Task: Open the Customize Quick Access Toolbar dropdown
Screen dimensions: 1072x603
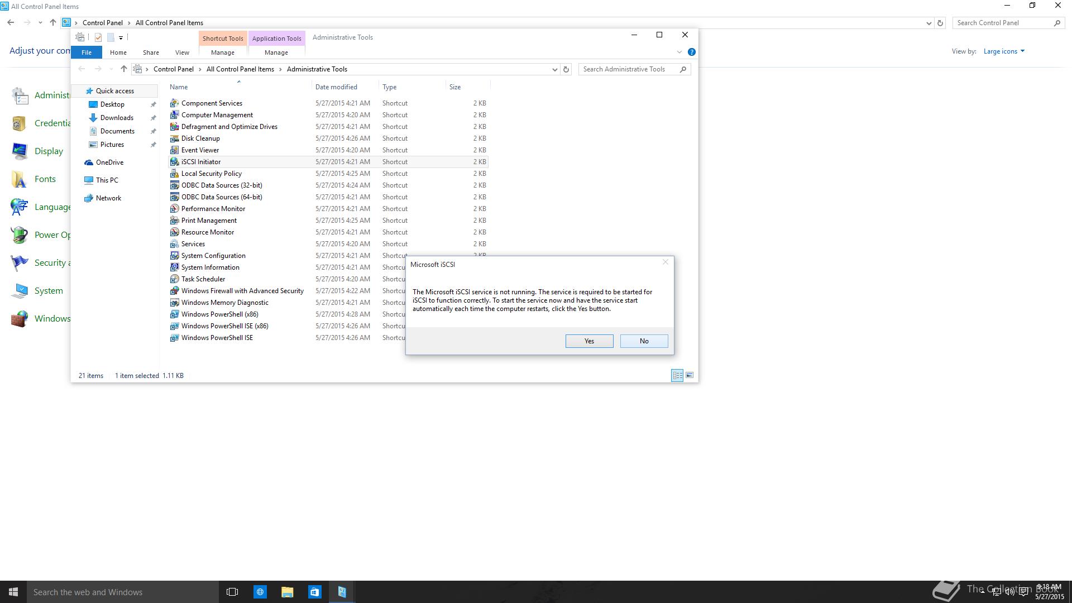Action: [x=121, y=38]
